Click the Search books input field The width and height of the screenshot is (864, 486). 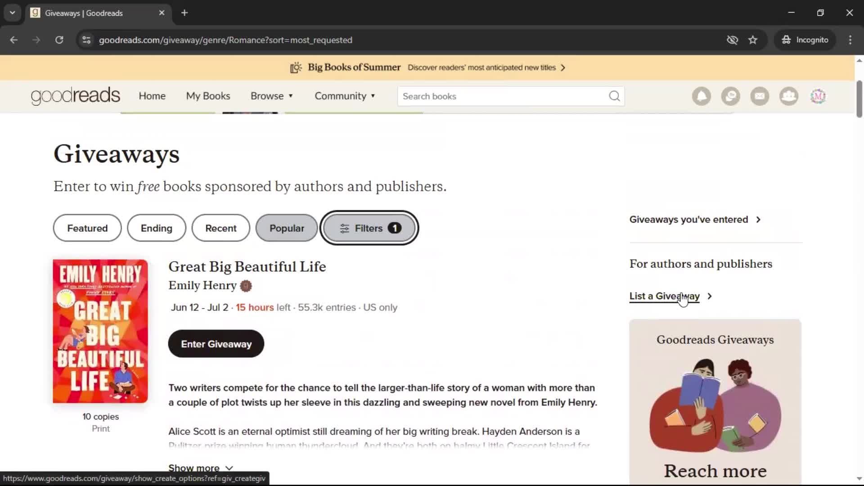pos(504,96)
